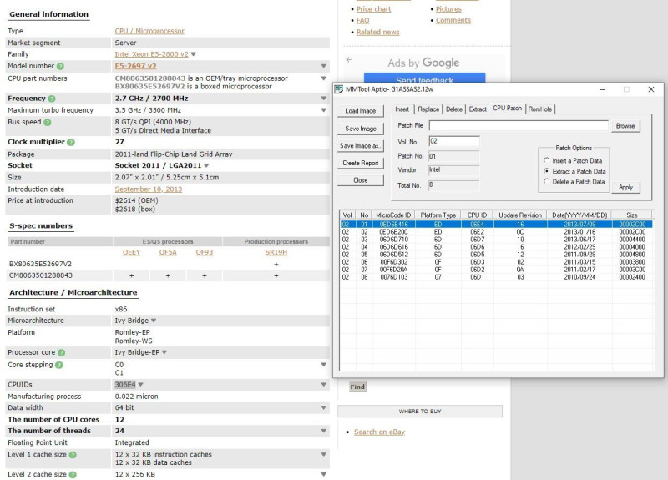Open the 306E4 CPUIDs dropdown arrow

click(140, 385)
